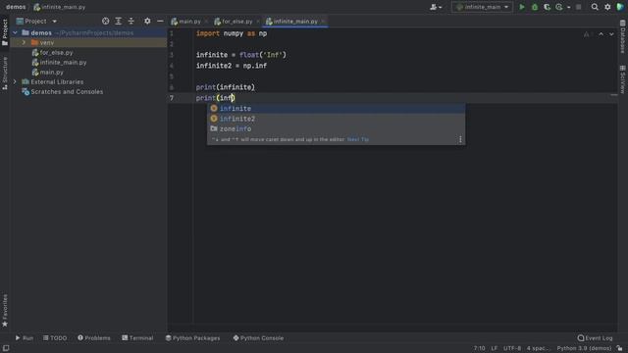628x353 pixels.
Task: Open the Terminal tool window
Action: pyautogui.click(x=137, y=338)
